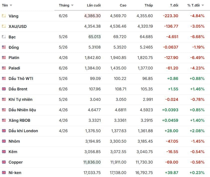Go to the Dầu khí London page
This screenshot has width=210, height=177.
click(23, 131)
